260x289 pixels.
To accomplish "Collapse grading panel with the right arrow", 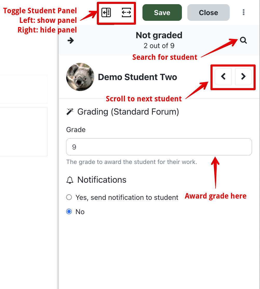I will tap(70, 41).
